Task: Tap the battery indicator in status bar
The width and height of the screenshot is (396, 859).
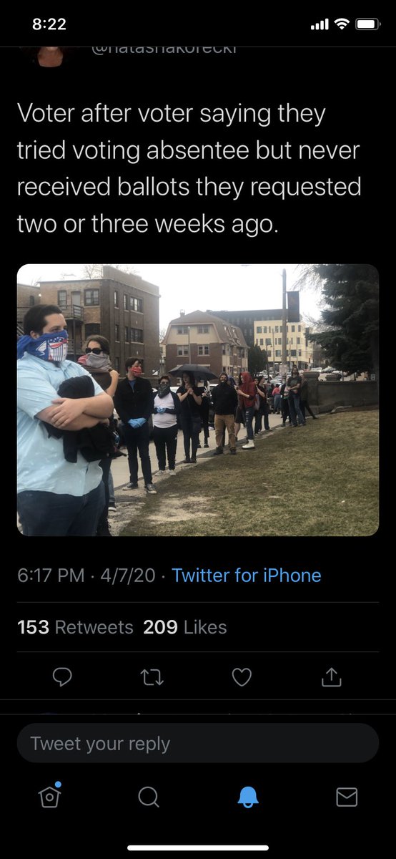Action: (368, 24)
